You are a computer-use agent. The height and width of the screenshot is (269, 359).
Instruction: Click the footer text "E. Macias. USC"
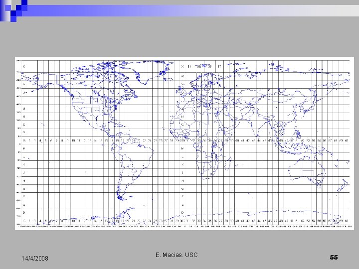[177, 255]
